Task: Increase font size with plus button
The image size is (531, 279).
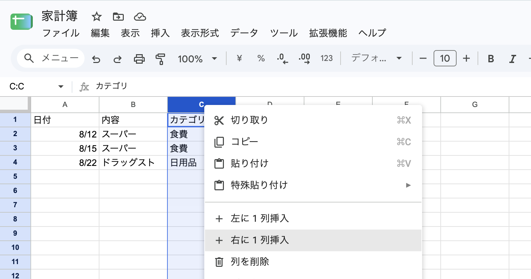Action: tap(466, 58)
